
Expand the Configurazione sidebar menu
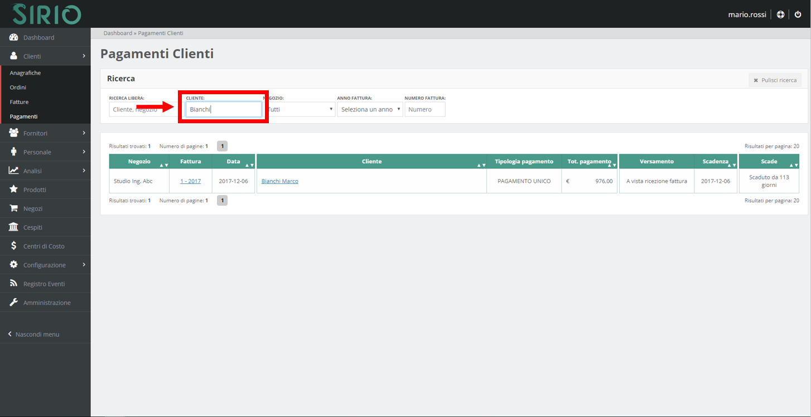coord(45,265)
